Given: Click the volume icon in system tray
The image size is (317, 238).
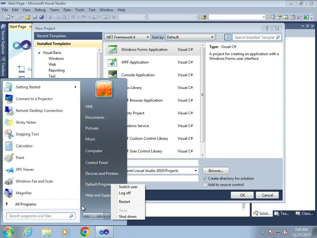Looking at the screenshot, I should 286,232.
